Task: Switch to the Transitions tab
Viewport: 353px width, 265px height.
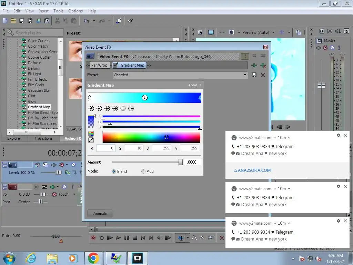Action: coord(43,138)
